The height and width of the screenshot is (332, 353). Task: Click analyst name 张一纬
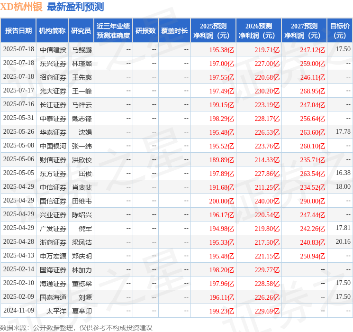82,146
